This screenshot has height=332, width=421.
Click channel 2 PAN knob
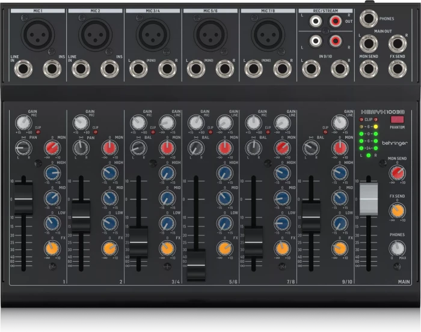(81, 148)
